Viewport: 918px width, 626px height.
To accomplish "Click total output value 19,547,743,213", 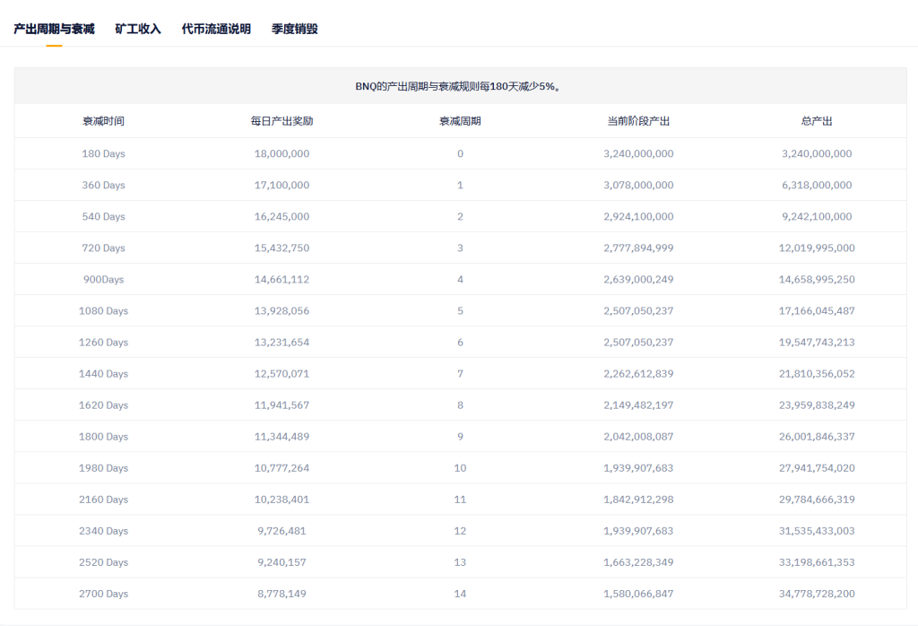I will [817, 342].
